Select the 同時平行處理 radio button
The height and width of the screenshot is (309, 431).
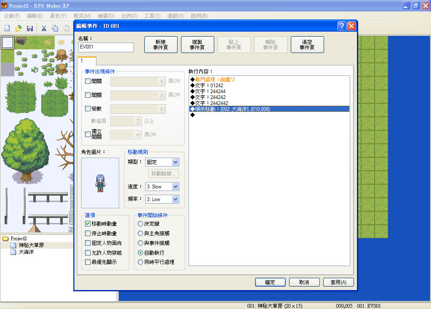point(140,262)
